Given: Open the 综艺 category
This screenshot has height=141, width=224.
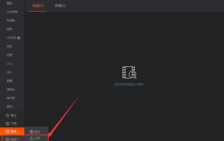Looking at the screenshot, I should 9,46.
